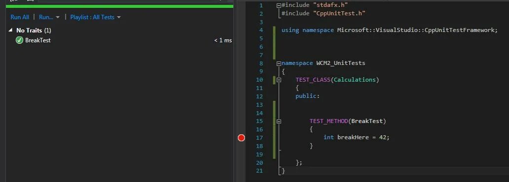Click the 'breakHere' variable name
Screen dimensions: 509x182
[353, 137]
